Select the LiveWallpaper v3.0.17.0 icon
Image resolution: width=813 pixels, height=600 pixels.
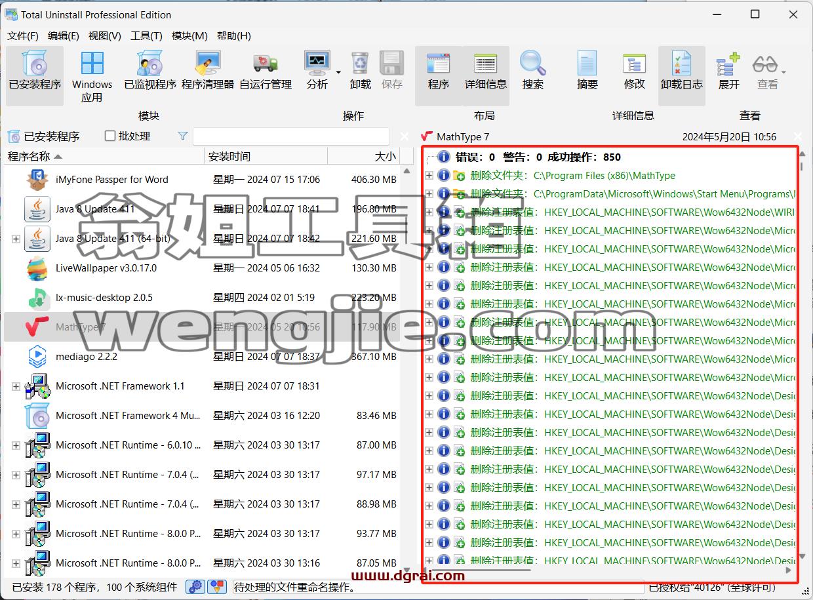[x=37, y=268]
